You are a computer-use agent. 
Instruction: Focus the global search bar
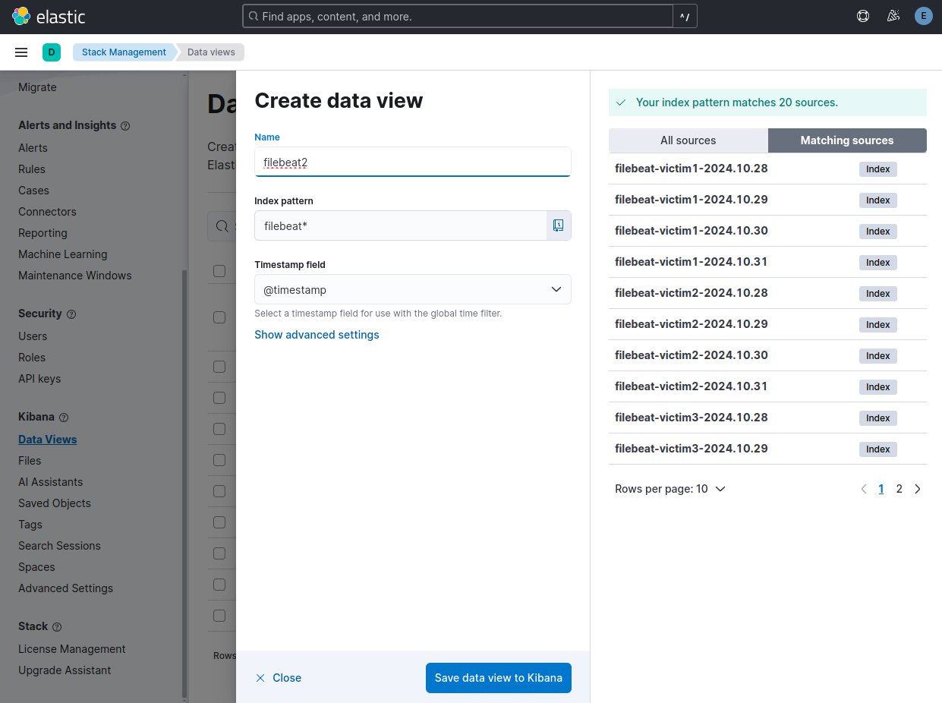458,16
